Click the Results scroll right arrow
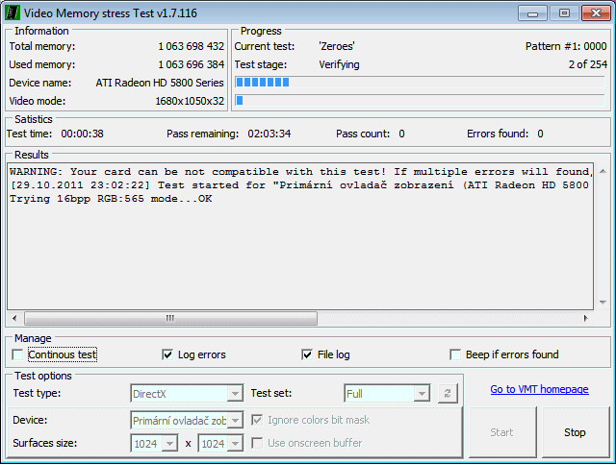Screen dimensions: 616x464 585,318
